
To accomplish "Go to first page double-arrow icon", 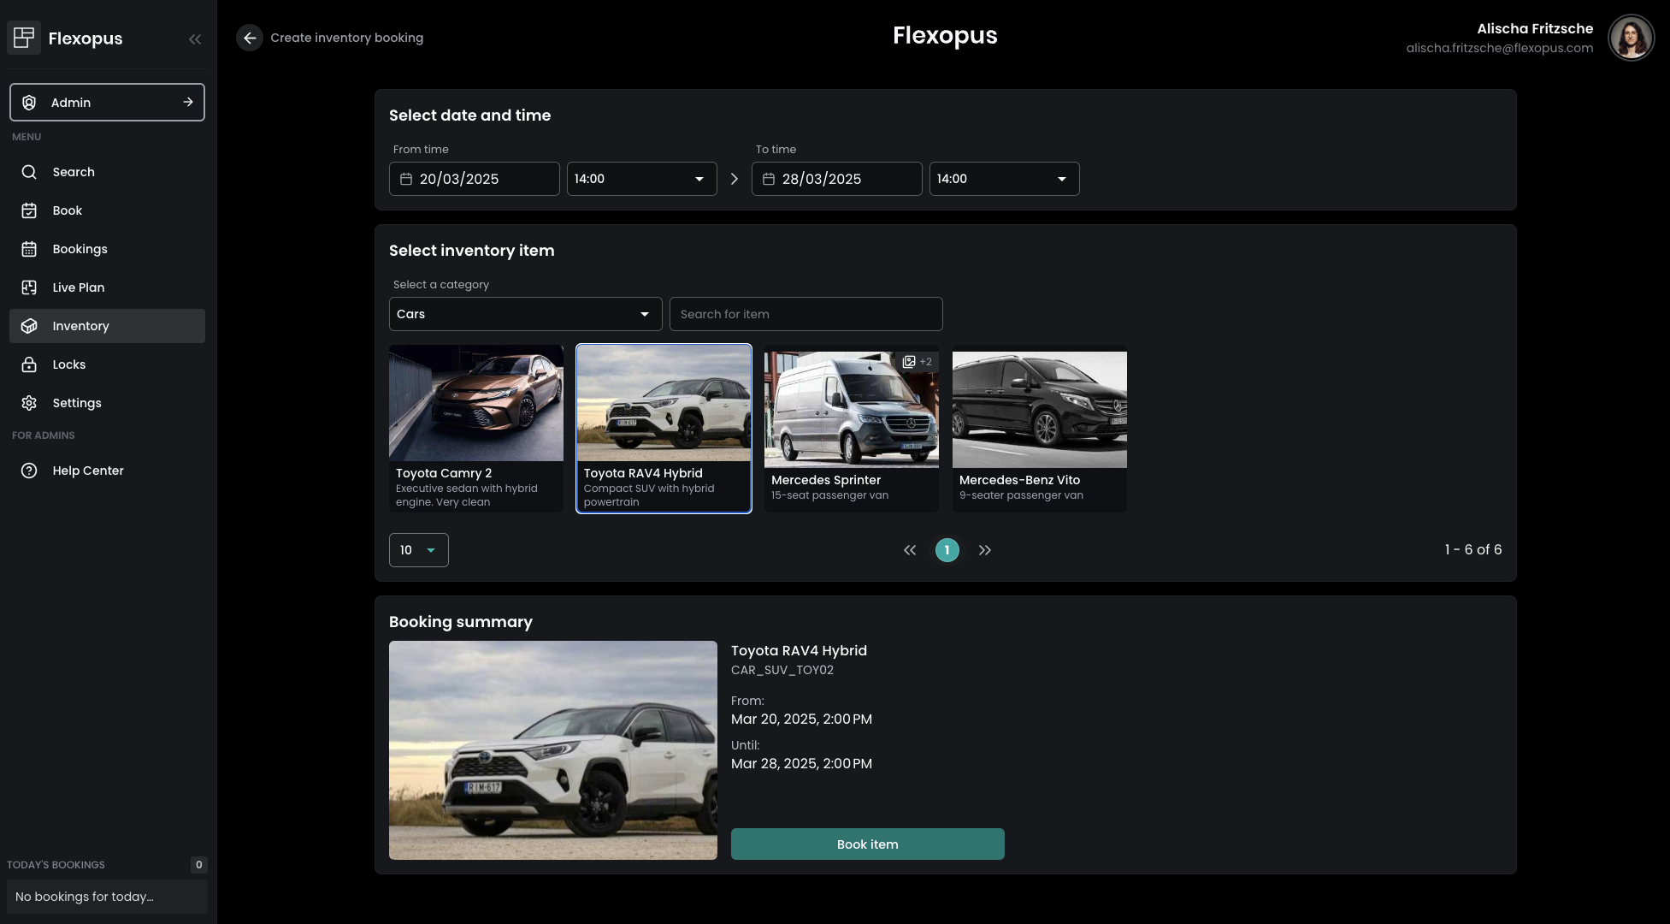I will (910, 550).
